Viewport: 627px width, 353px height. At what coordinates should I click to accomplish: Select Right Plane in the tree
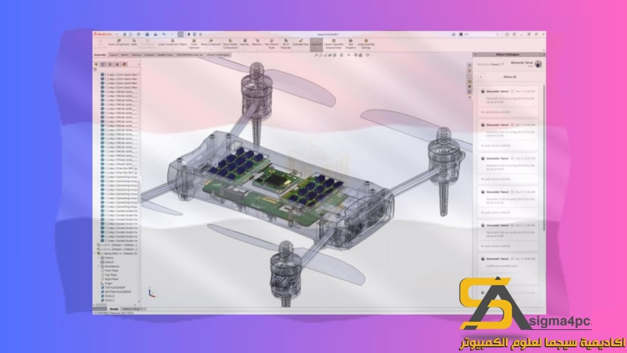(x=110, y=279)
